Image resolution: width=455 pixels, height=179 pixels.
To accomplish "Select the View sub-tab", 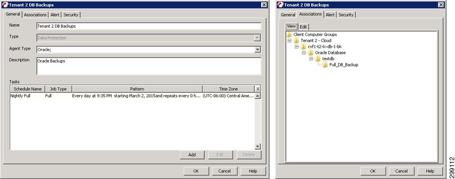I will [291, 27].
